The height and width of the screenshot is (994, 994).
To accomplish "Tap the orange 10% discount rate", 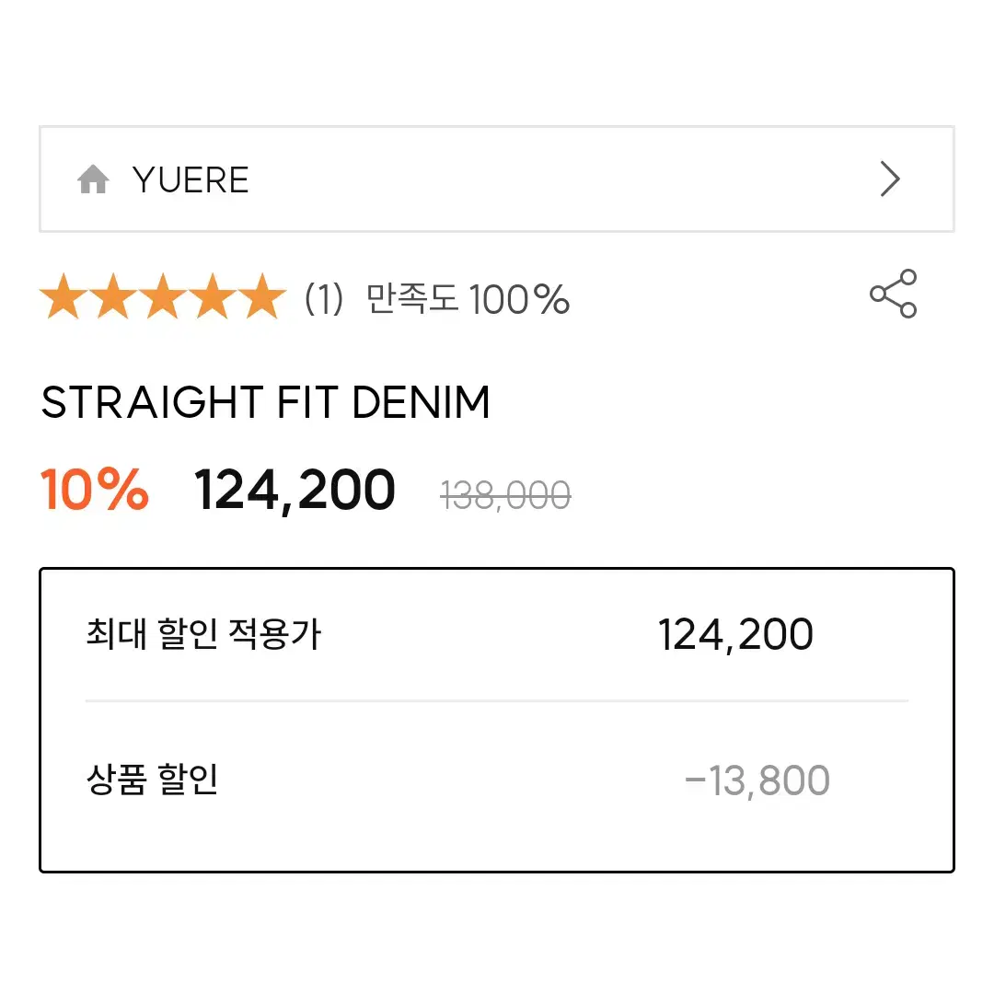I will [95, 489].
